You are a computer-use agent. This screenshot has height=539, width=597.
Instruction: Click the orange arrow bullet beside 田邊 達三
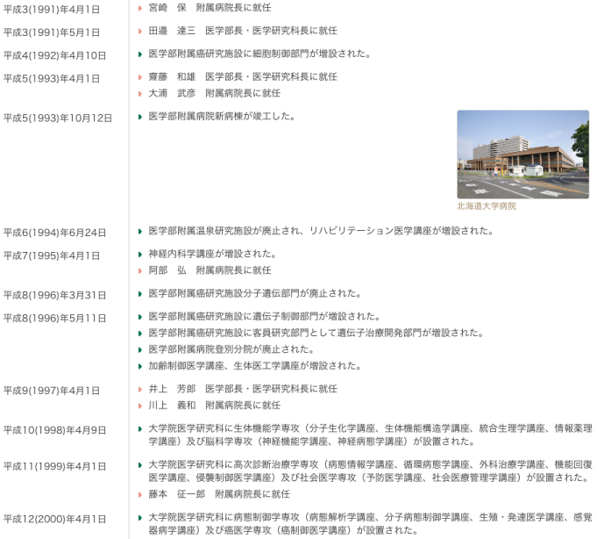point(140,32)
